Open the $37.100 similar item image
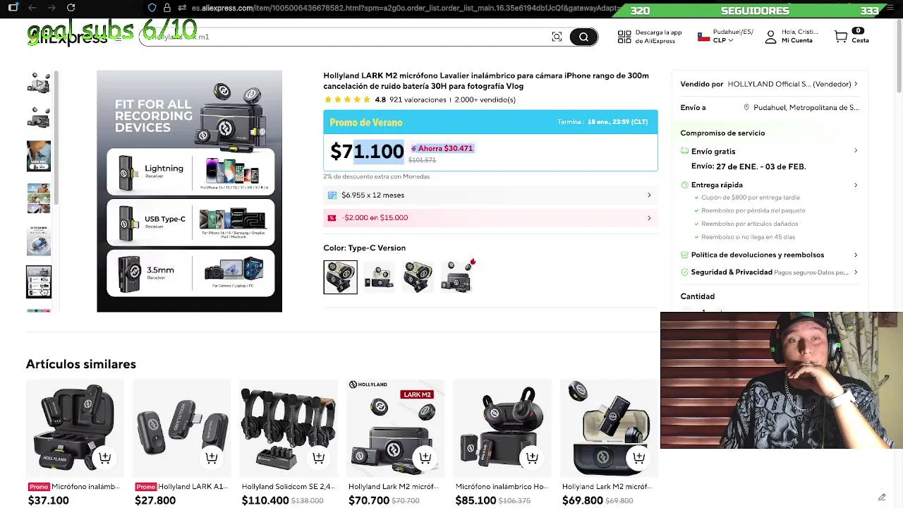 coord(75,428)
